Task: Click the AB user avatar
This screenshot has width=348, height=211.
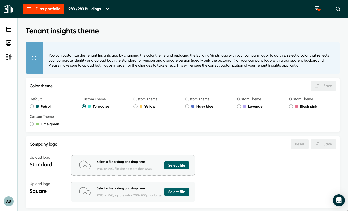Action: 9,201
